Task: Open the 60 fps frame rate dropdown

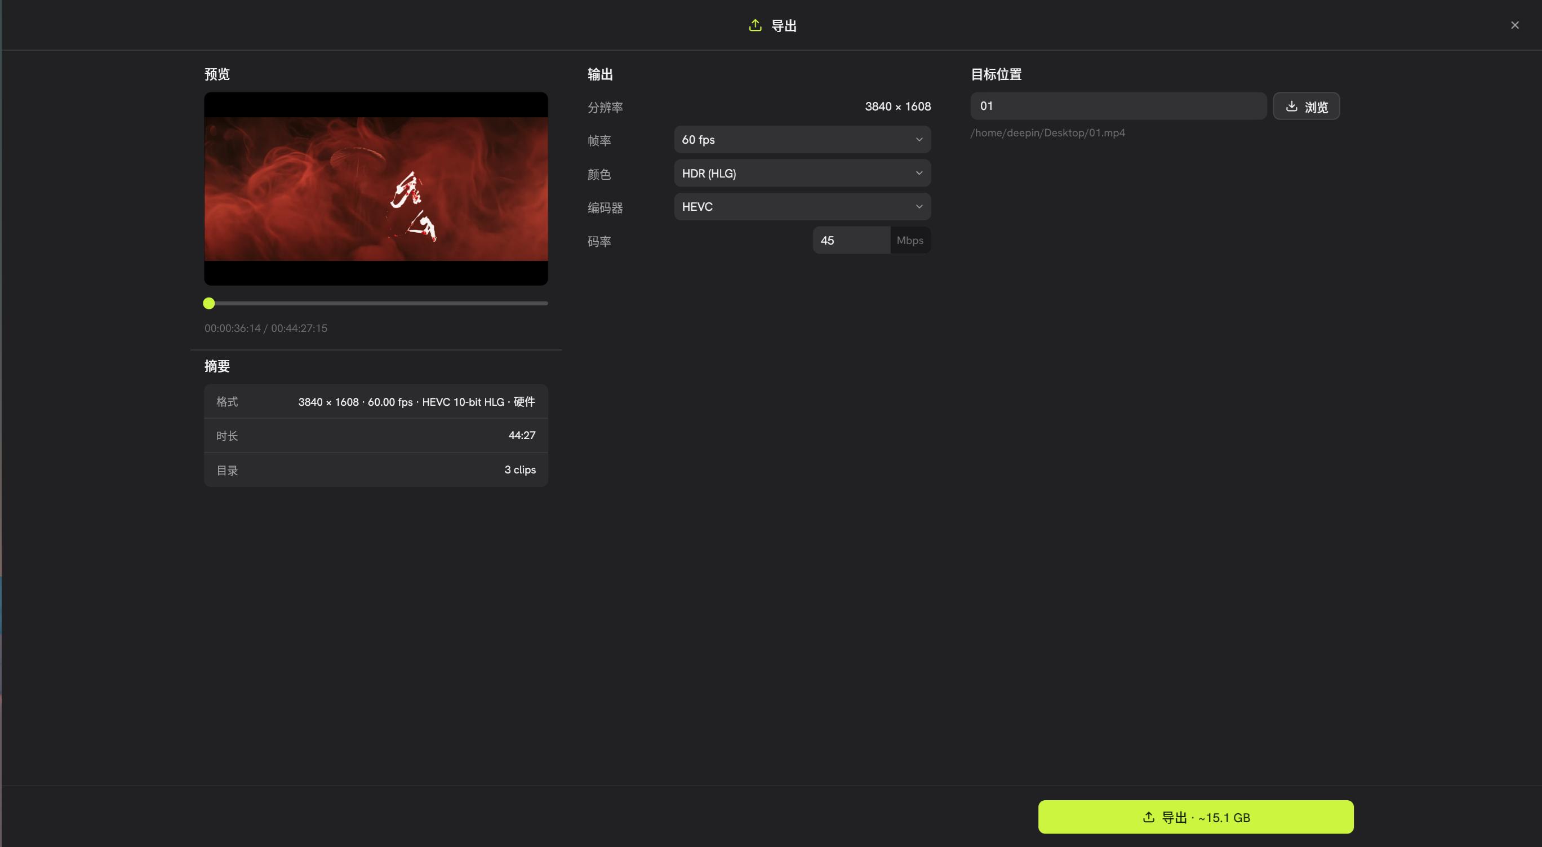Action: coord(802,139)
